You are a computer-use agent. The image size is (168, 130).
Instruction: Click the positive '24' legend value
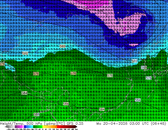(57, 129)
